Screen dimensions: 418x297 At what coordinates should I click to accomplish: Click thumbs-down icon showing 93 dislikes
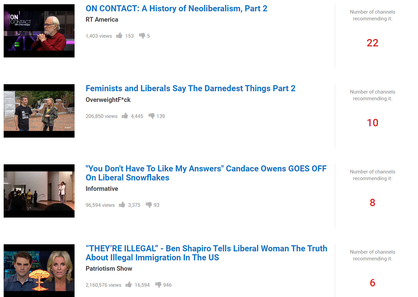tap(149, 205)
